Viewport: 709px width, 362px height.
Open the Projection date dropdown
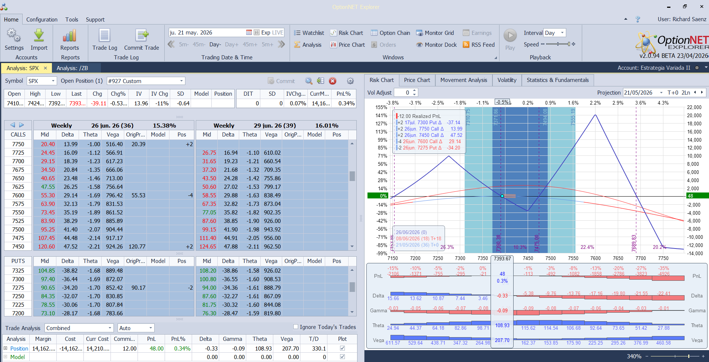point(661,93)
